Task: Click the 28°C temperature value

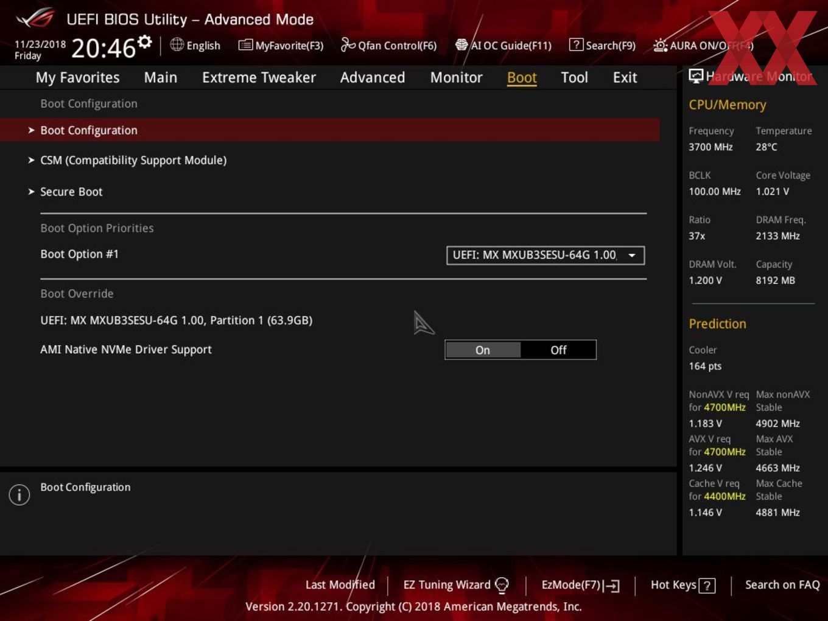Action: click(767, 147)
